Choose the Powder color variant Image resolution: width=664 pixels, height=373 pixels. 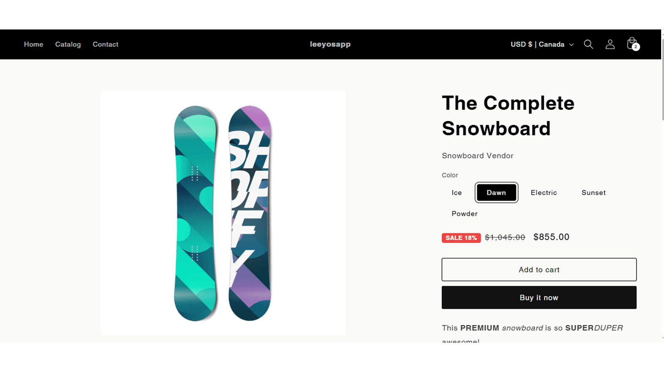464,214
